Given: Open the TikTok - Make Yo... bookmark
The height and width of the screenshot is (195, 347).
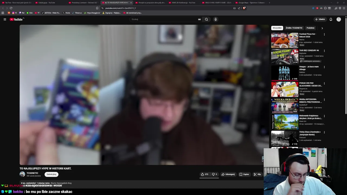Looking at the screenshot, I should pyautogui.click(x=51, y=13).
